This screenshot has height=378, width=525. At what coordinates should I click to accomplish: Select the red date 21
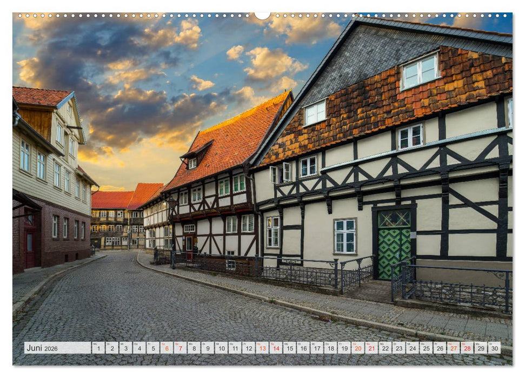pyautogui.click(x=371, y=349)
